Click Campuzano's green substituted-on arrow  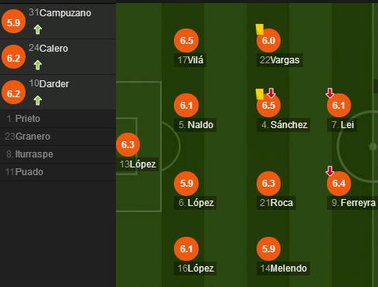[x=38, y=29]
